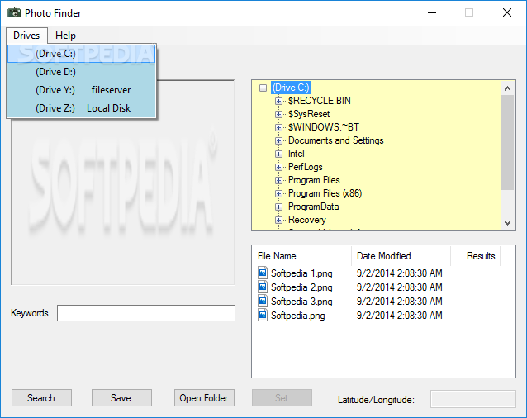Select Program Files folder in tree
This screenshot has height=418, width=527.
pos(314,180)
